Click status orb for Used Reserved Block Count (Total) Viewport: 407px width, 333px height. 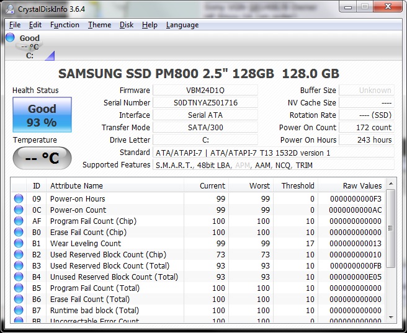click(x=19, y=265)
